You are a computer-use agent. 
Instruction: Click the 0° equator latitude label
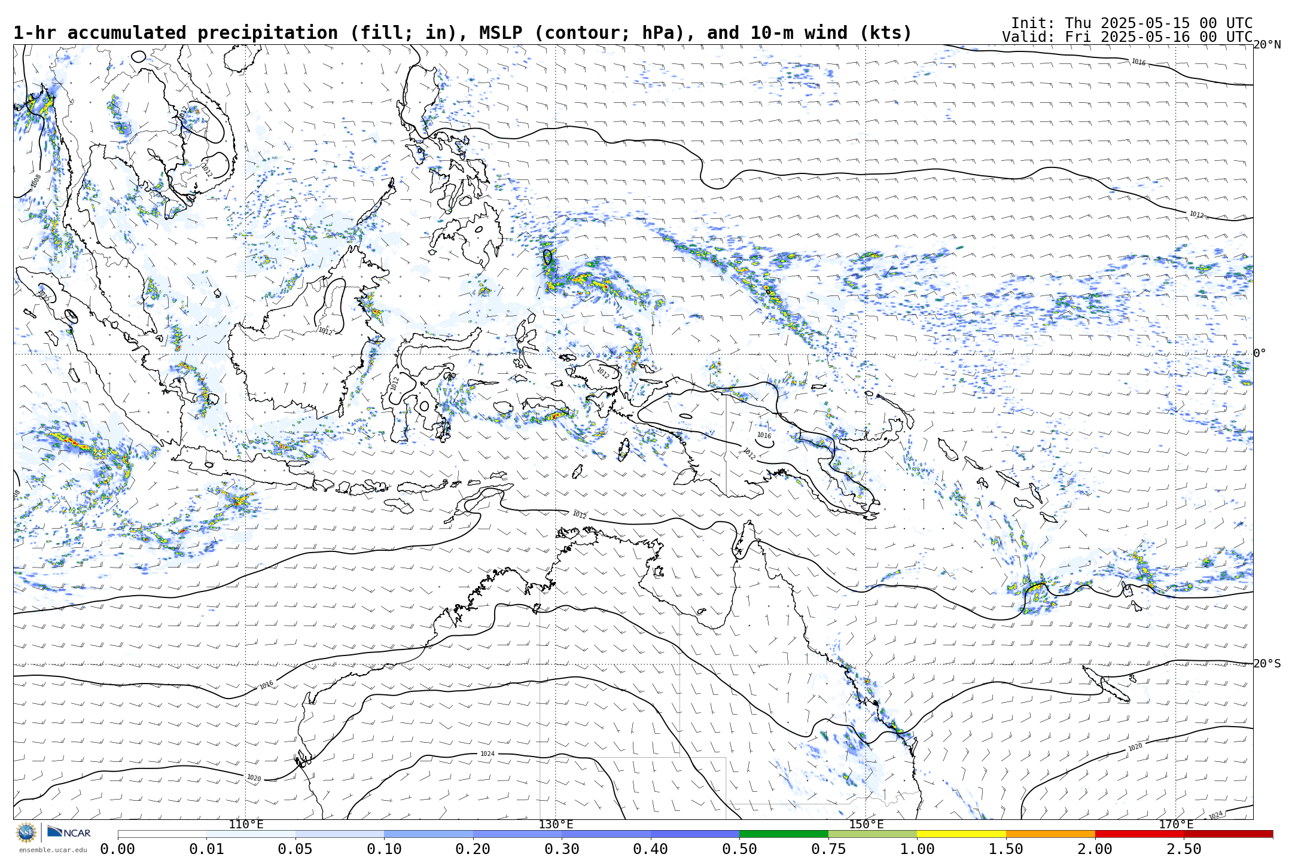pos(1259,353)
